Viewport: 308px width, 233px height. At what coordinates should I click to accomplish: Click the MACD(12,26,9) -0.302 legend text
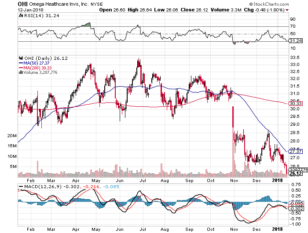[x=52, y=187]
